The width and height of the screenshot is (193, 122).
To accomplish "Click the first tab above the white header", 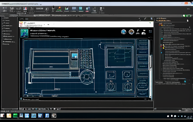I will pyautogui.click(x=22, y=19).
